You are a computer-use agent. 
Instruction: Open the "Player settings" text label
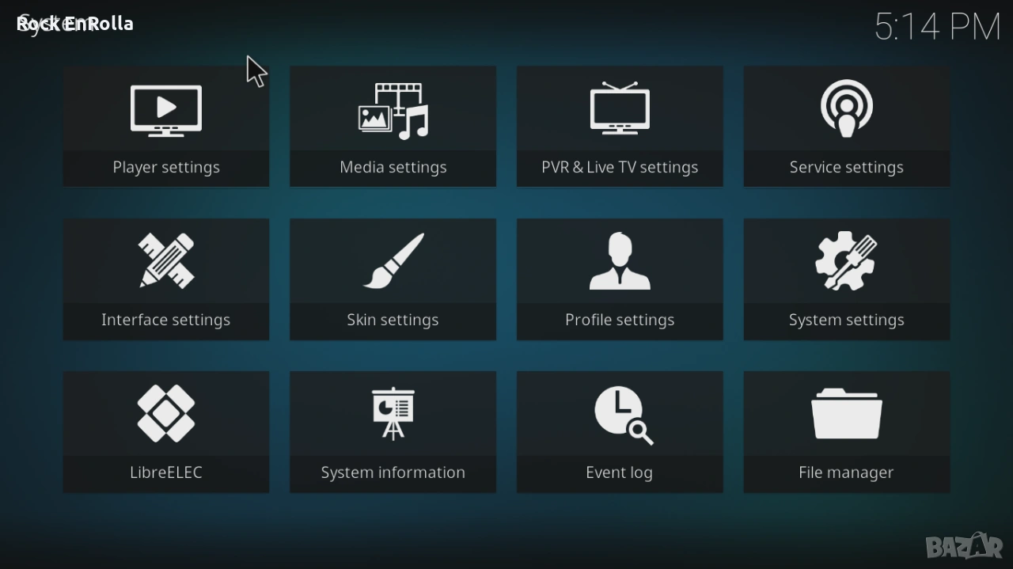[x=166, y=168]
